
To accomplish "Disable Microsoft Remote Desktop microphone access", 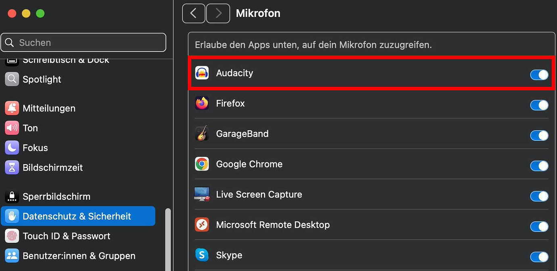I will [x=539, y=226].
